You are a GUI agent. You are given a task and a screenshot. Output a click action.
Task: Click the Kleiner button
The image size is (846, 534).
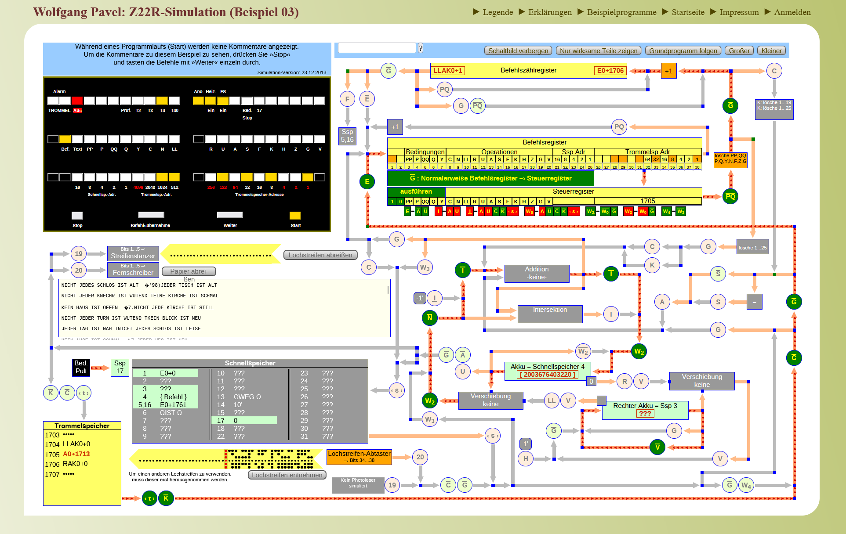pyautogui.click(x=772, y=51)
